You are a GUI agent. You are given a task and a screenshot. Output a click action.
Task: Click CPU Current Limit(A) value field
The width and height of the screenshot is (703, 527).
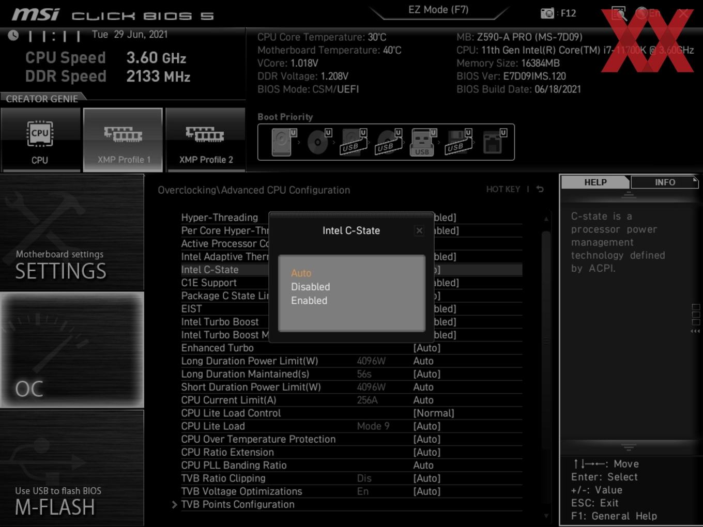[x=423, y=400]
